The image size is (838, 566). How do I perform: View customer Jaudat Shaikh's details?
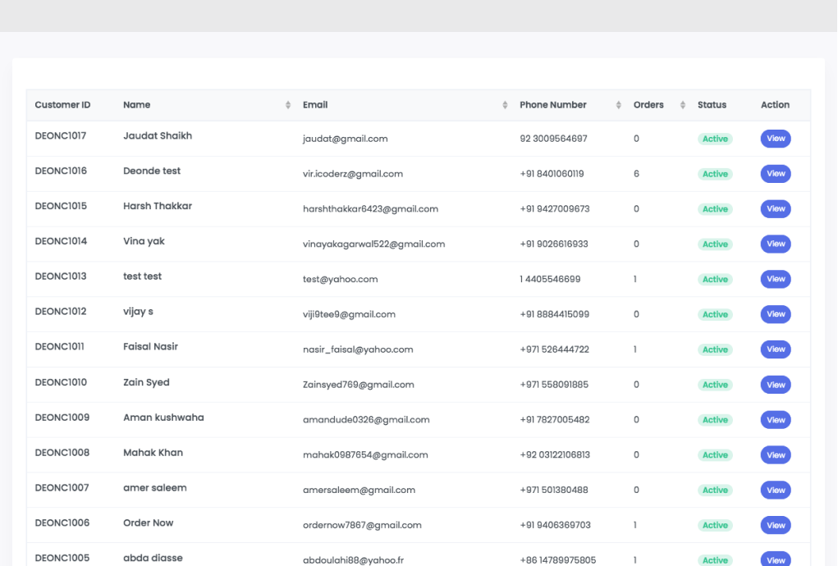[x=776, y=139]
